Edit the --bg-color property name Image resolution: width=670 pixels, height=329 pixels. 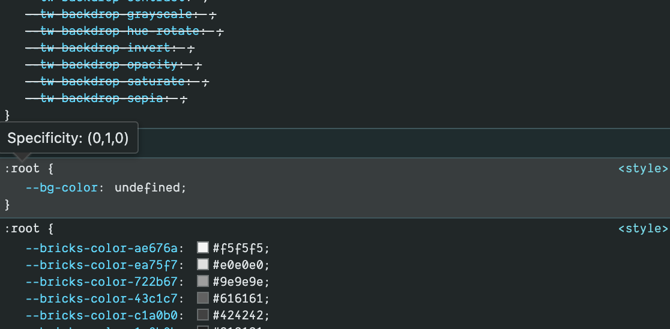(x=61, y=187)
